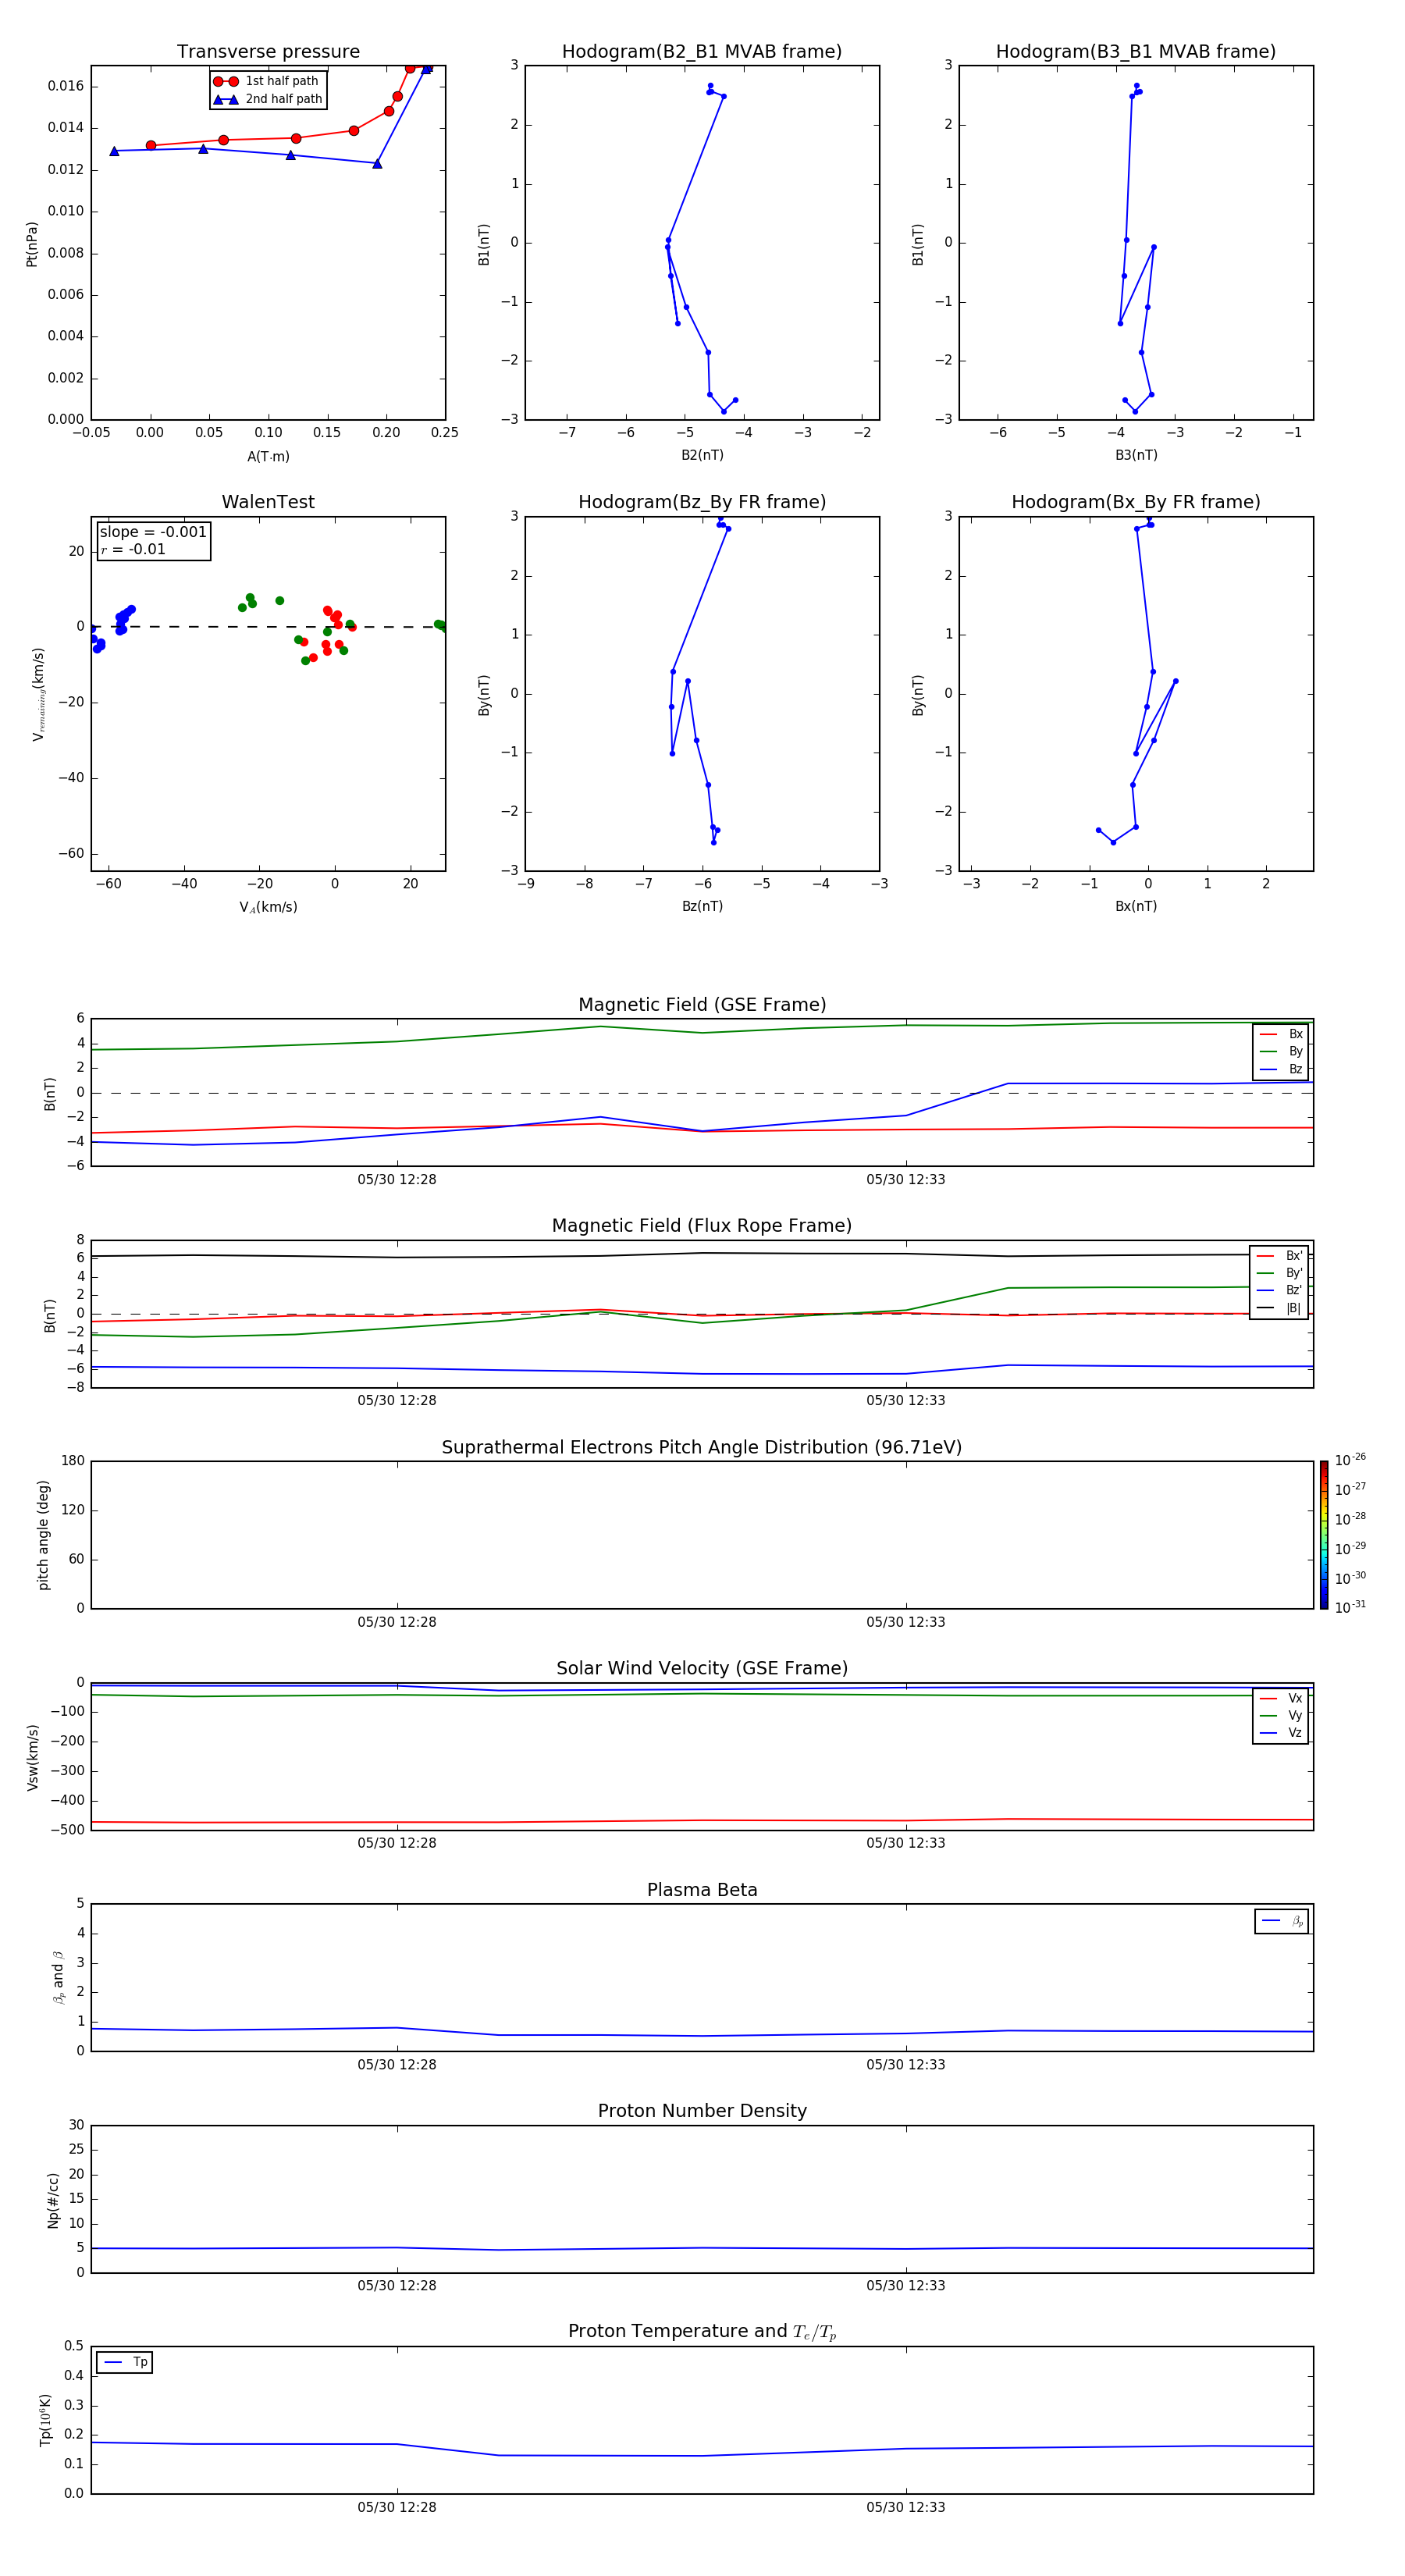The image size is (1405, 2576).
Task: Click the "A(T·m)" x-axis label
Action: 268,456
